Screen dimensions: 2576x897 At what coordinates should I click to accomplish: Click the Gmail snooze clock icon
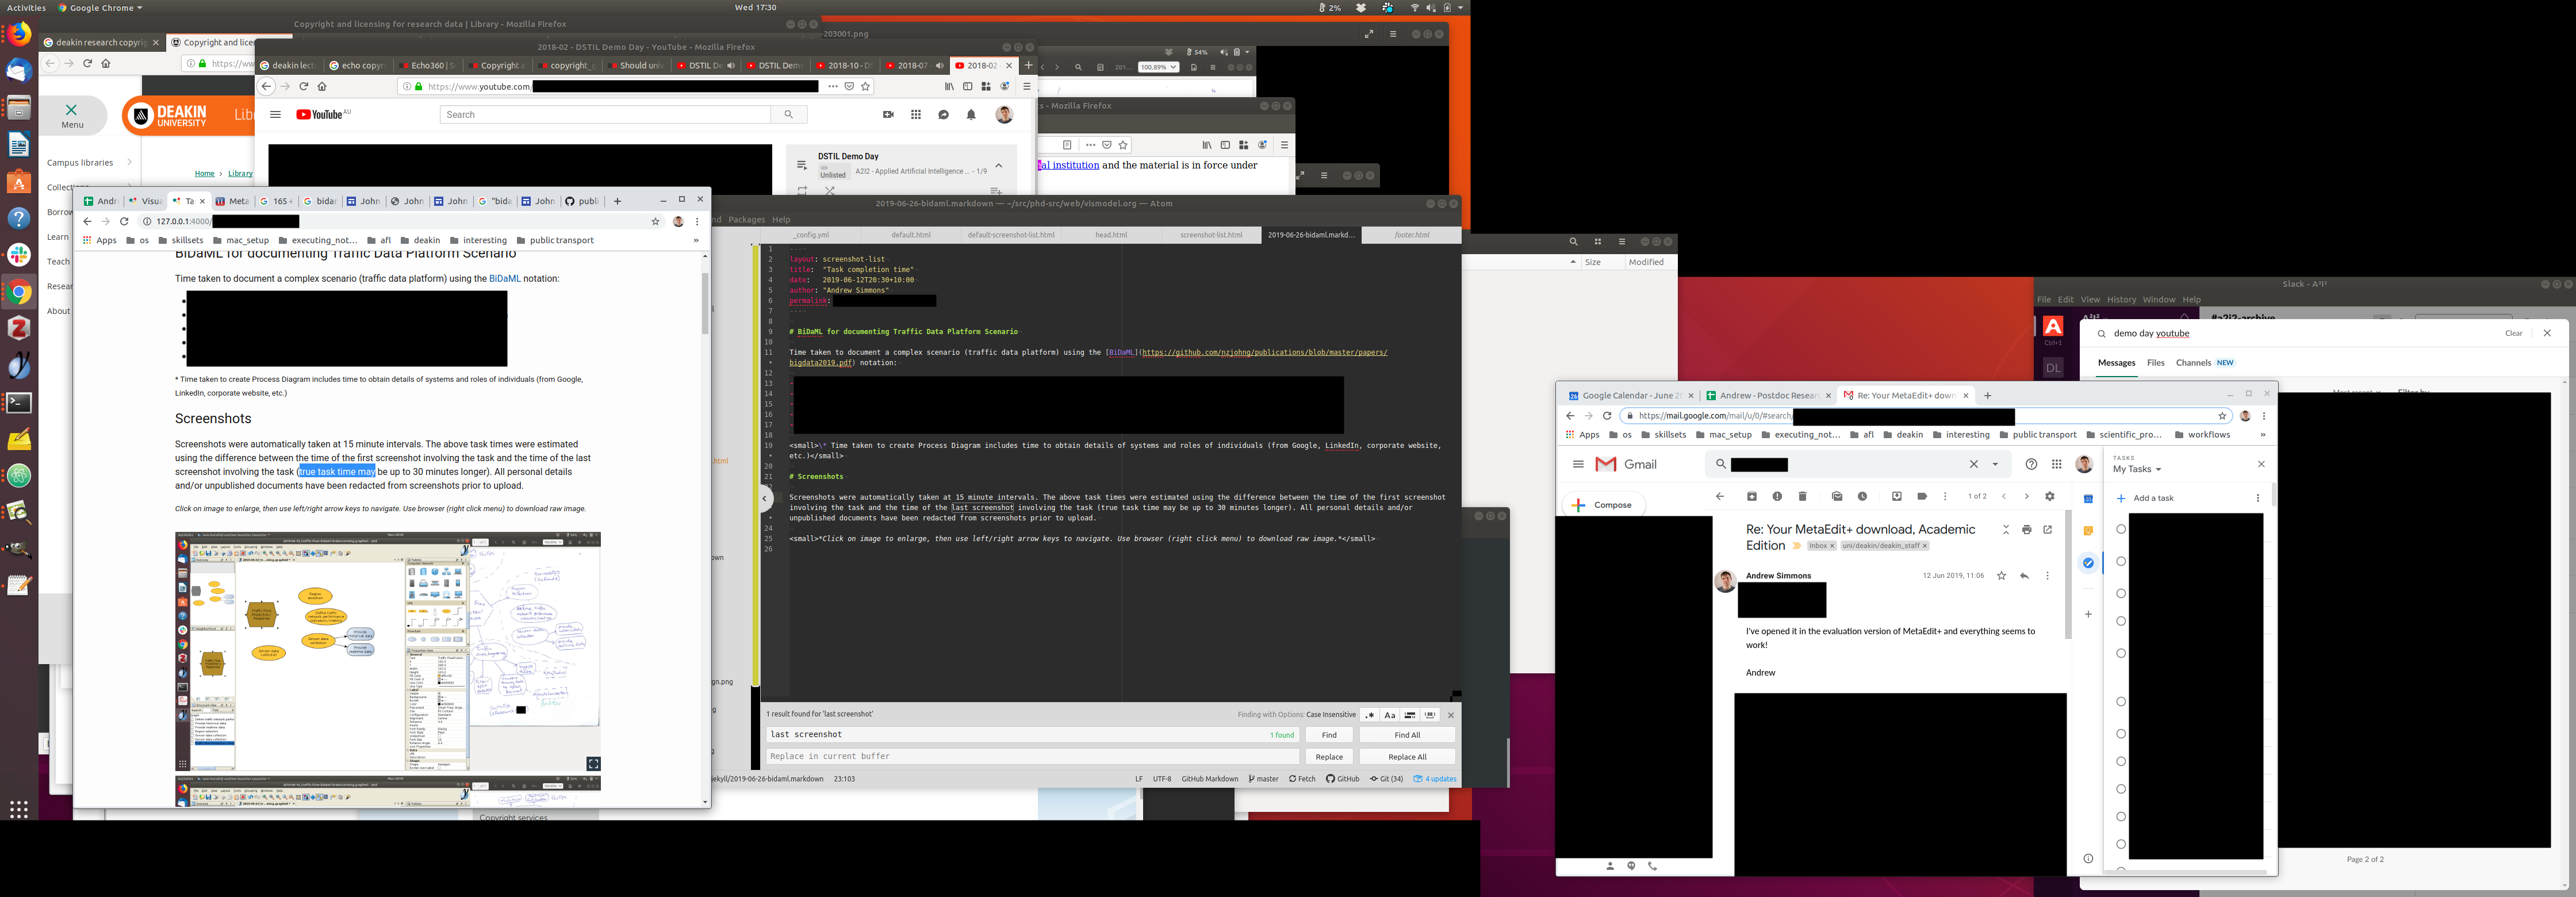[1862, 496]
